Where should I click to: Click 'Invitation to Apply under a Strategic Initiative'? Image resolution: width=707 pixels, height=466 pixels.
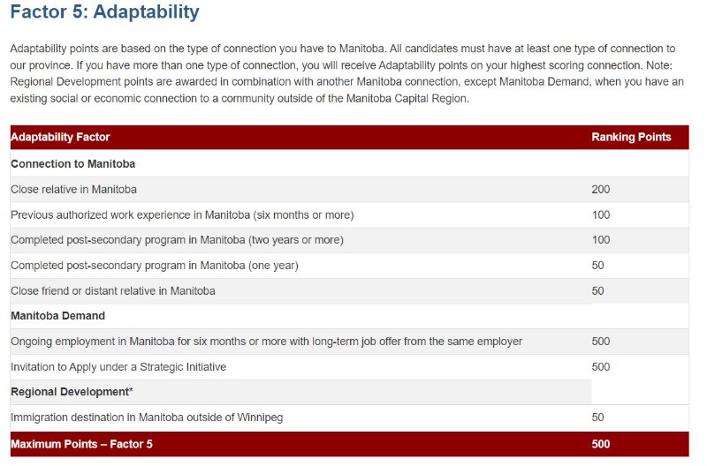[118, 367]
